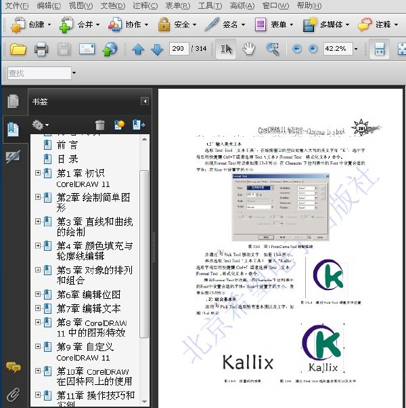Expand the 第6章 编辑位图 bookmark

pyautogui.click(x=38, y=294)
